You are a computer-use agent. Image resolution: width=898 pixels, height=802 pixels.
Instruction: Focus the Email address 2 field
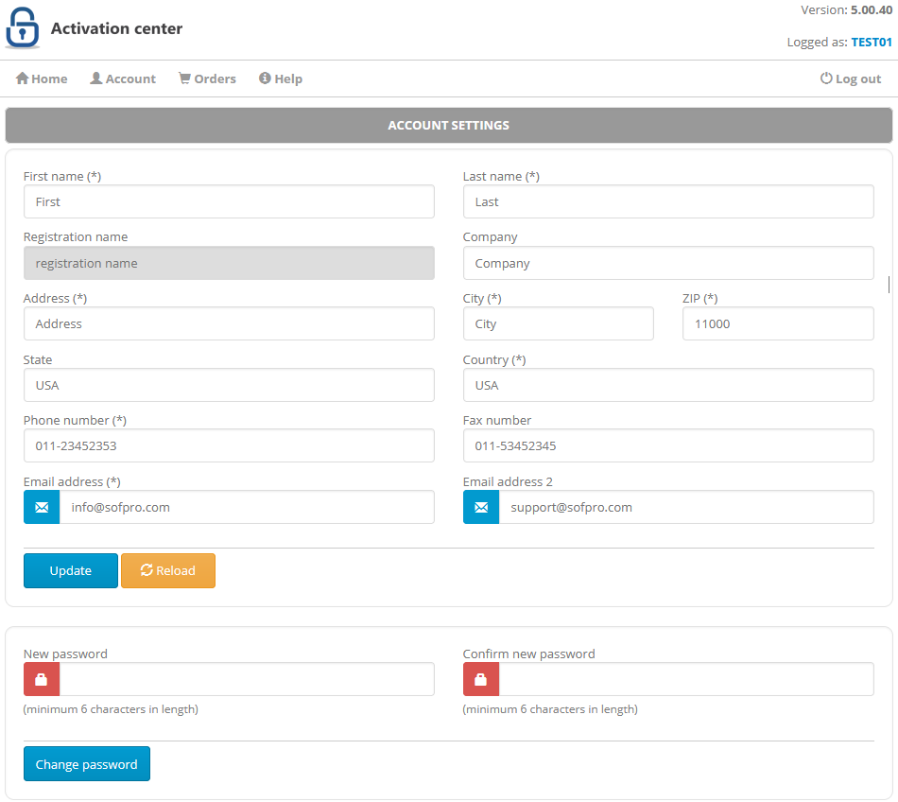(x=686, y=507)
